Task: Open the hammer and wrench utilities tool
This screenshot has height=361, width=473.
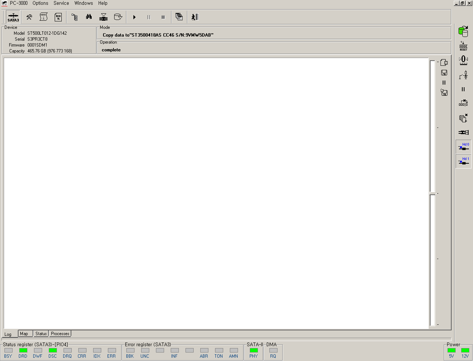Action: 29,17
